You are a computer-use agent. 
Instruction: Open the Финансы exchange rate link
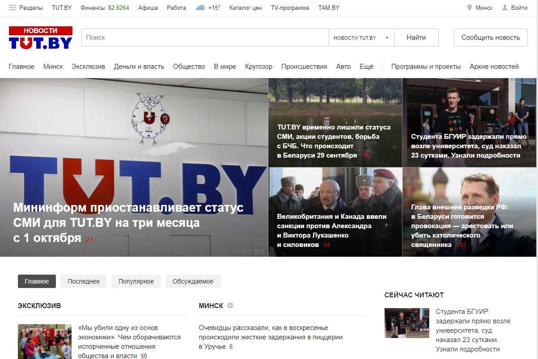(x=105, y=8)
